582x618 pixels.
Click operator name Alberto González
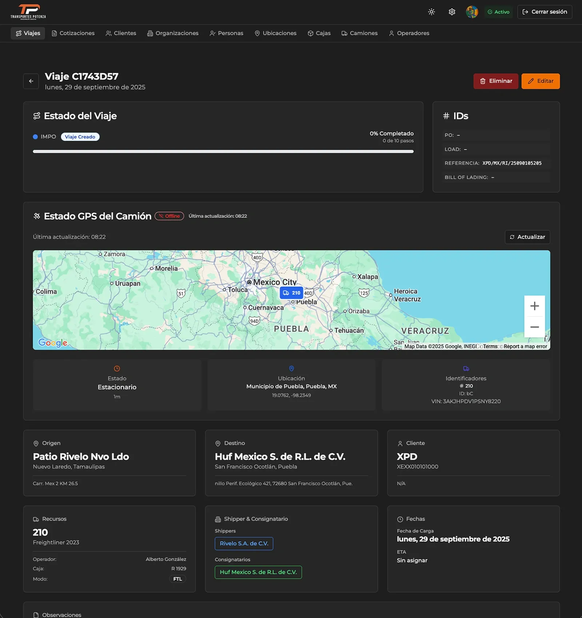pos(166,559)
